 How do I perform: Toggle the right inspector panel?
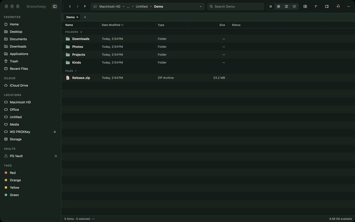pos(327,7)
